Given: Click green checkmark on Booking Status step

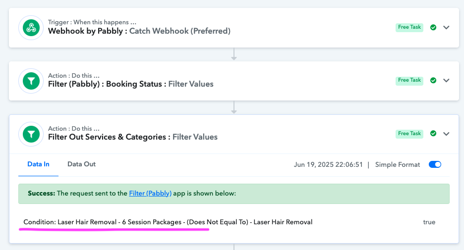Looking at the screenshot, I should [433, 80].
